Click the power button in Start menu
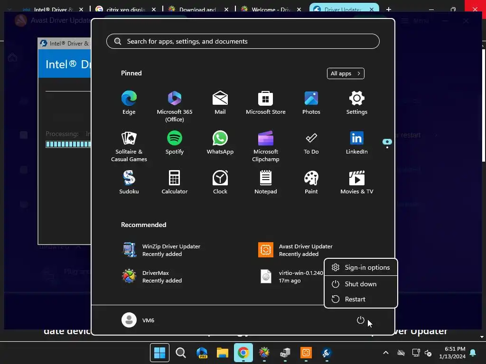The height and width of the screenshot is (364, 486). tap(361, 320)
